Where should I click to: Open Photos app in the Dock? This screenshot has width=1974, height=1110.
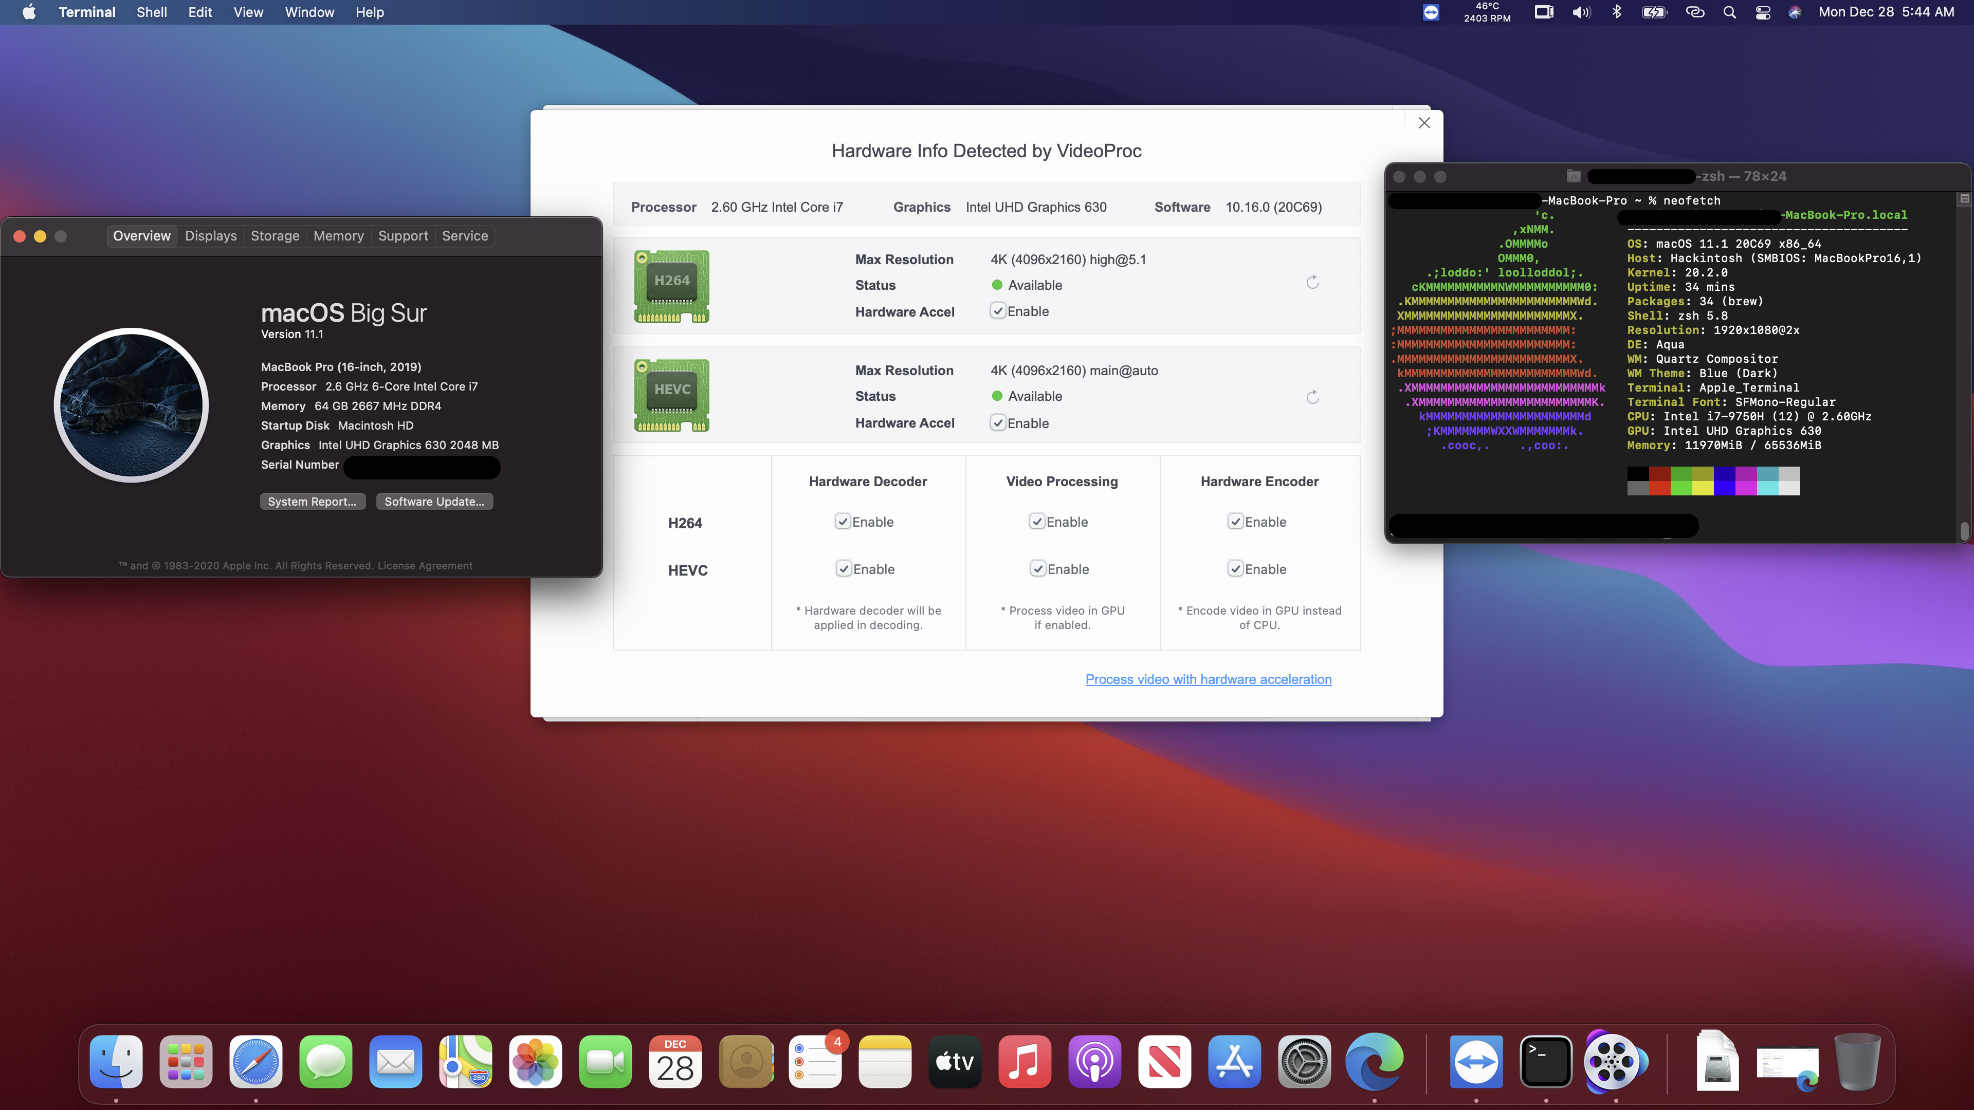[536, 1062]
